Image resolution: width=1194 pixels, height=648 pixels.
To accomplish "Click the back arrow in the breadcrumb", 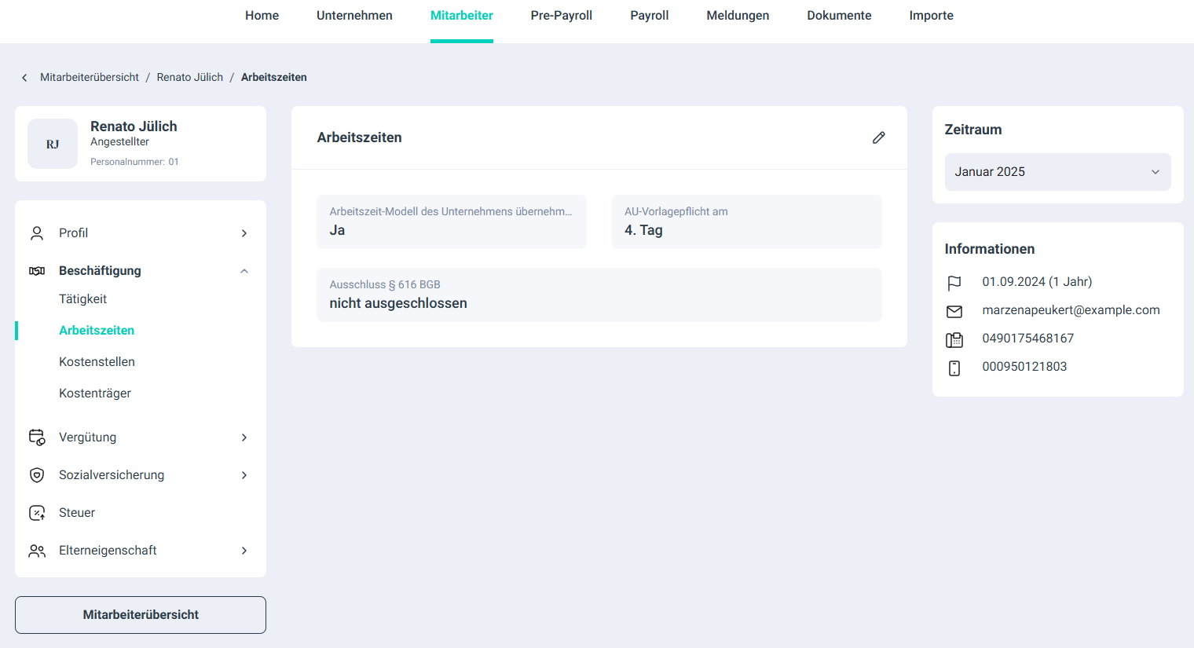I will 24,78.
